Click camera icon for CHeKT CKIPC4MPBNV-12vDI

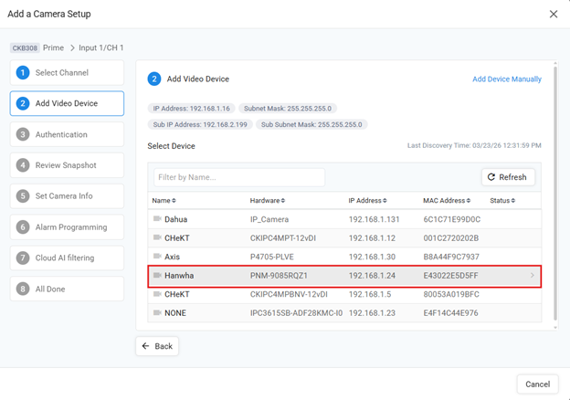(x=157, y=294)
